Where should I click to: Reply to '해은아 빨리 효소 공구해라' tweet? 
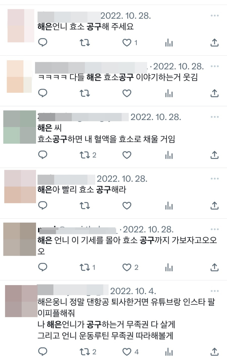coord(42,206)
